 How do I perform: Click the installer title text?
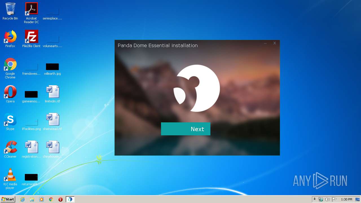pyautogui.click(x=158, y=45)
